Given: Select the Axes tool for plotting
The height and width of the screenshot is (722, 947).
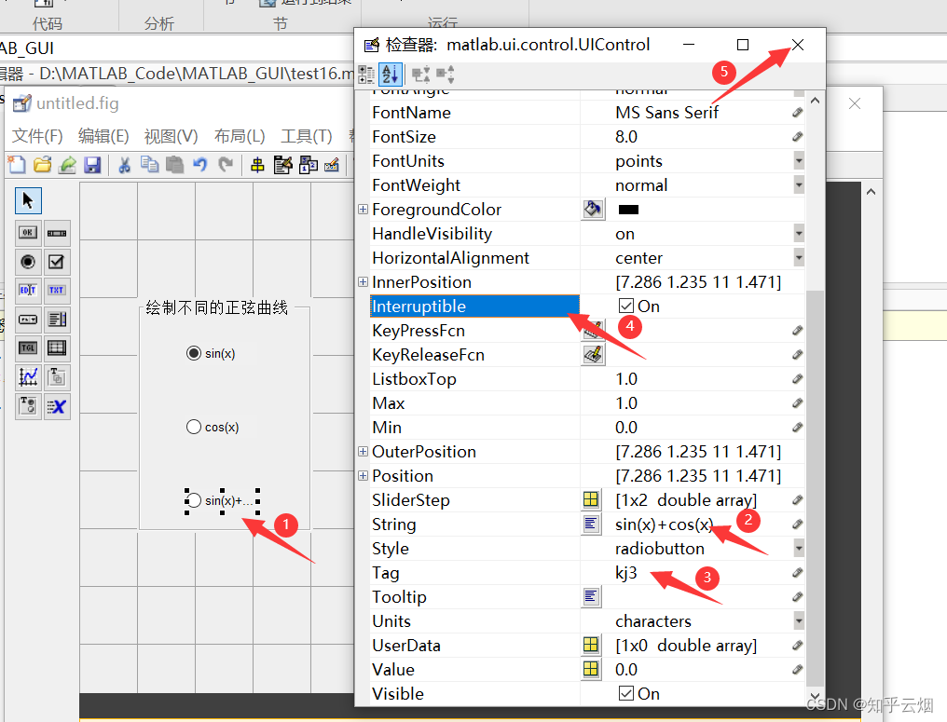Looking at the screenshot, I should [x=28, y=377].
